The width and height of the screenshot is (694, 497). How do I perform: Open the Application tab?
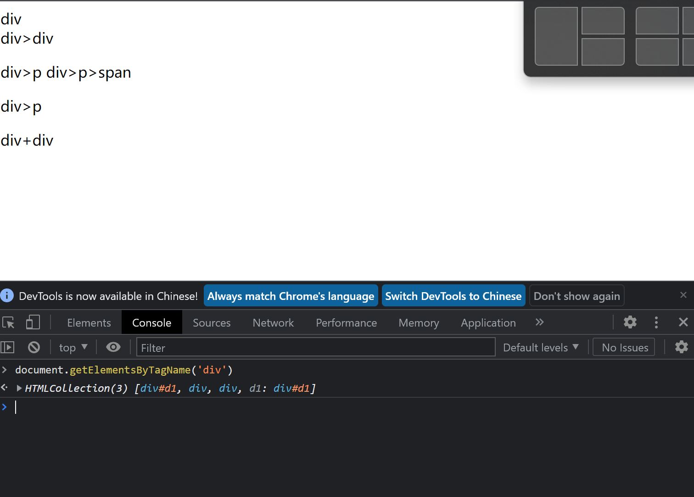pyautogui.click(x=488, y=323)
